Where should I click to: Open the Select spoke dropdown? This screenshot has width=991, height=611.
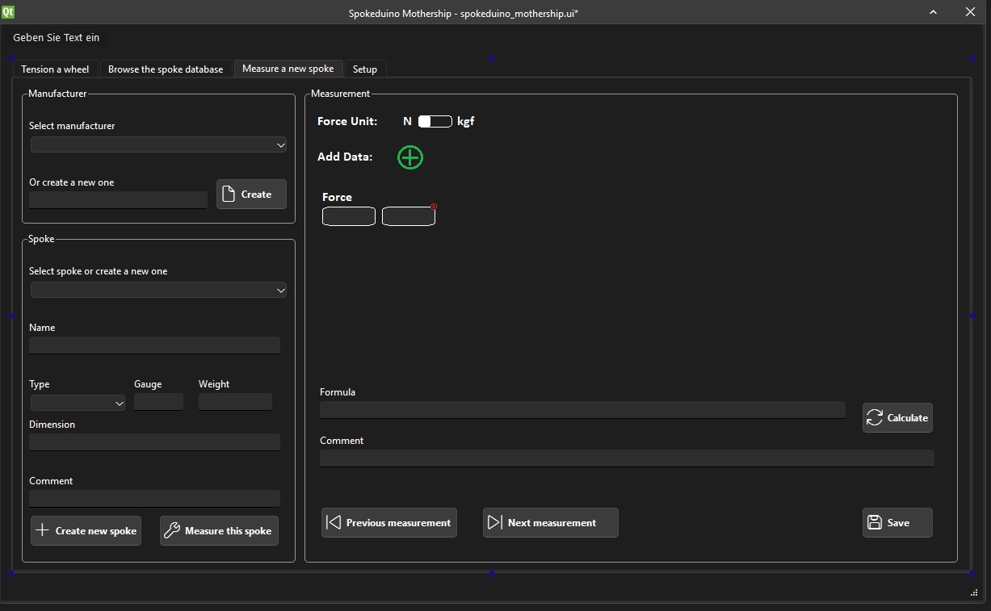[158, 291]
